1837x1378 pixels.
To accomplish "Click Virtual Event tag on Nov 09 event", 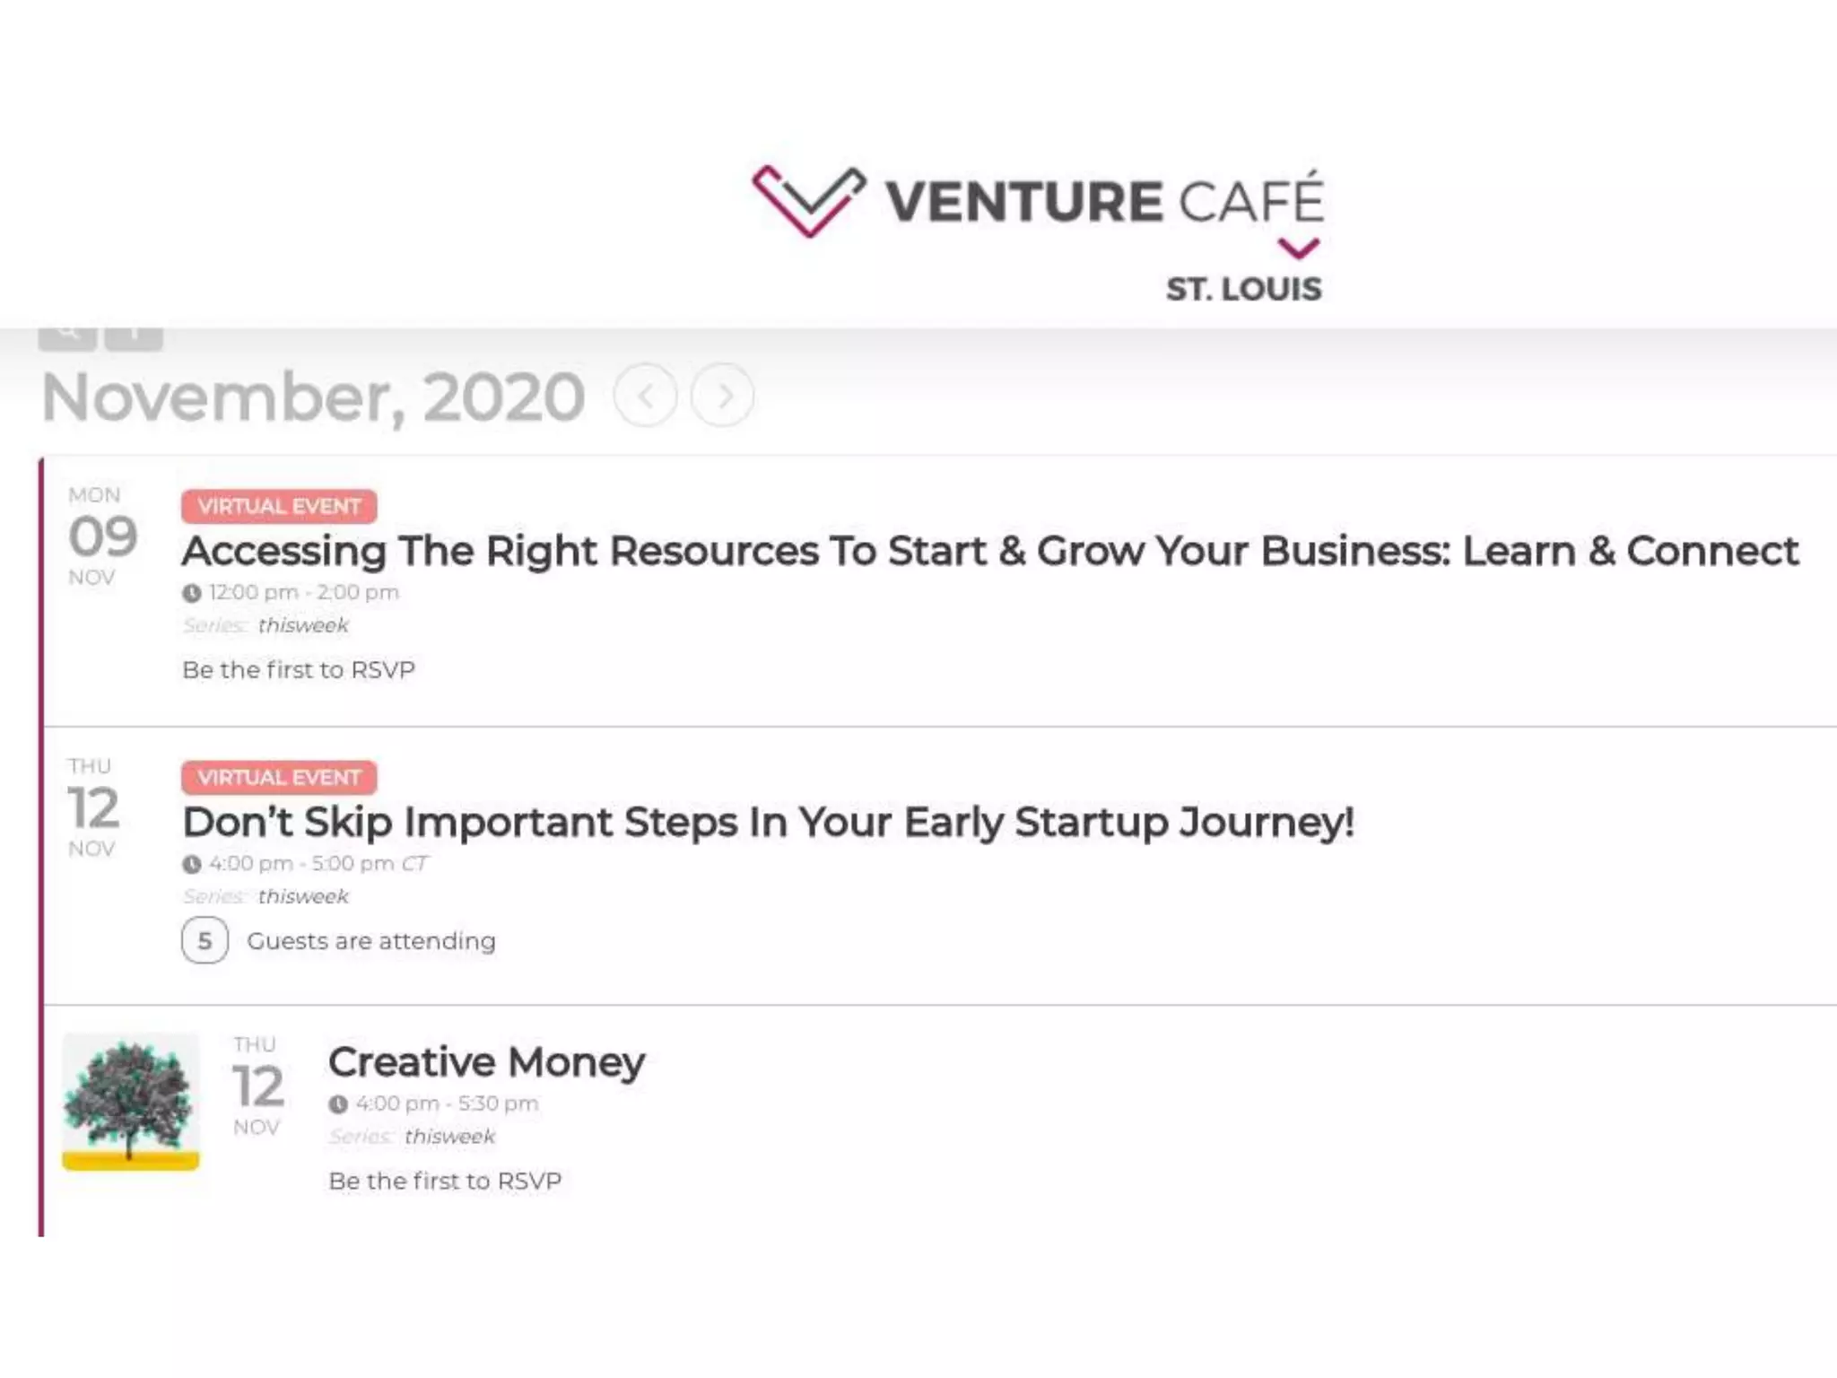I will (279, 506).
